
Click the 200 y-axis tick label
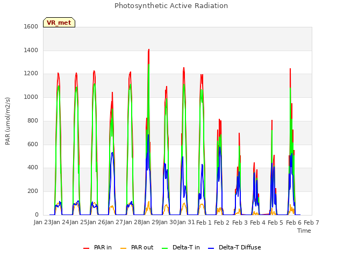[33, 191]
